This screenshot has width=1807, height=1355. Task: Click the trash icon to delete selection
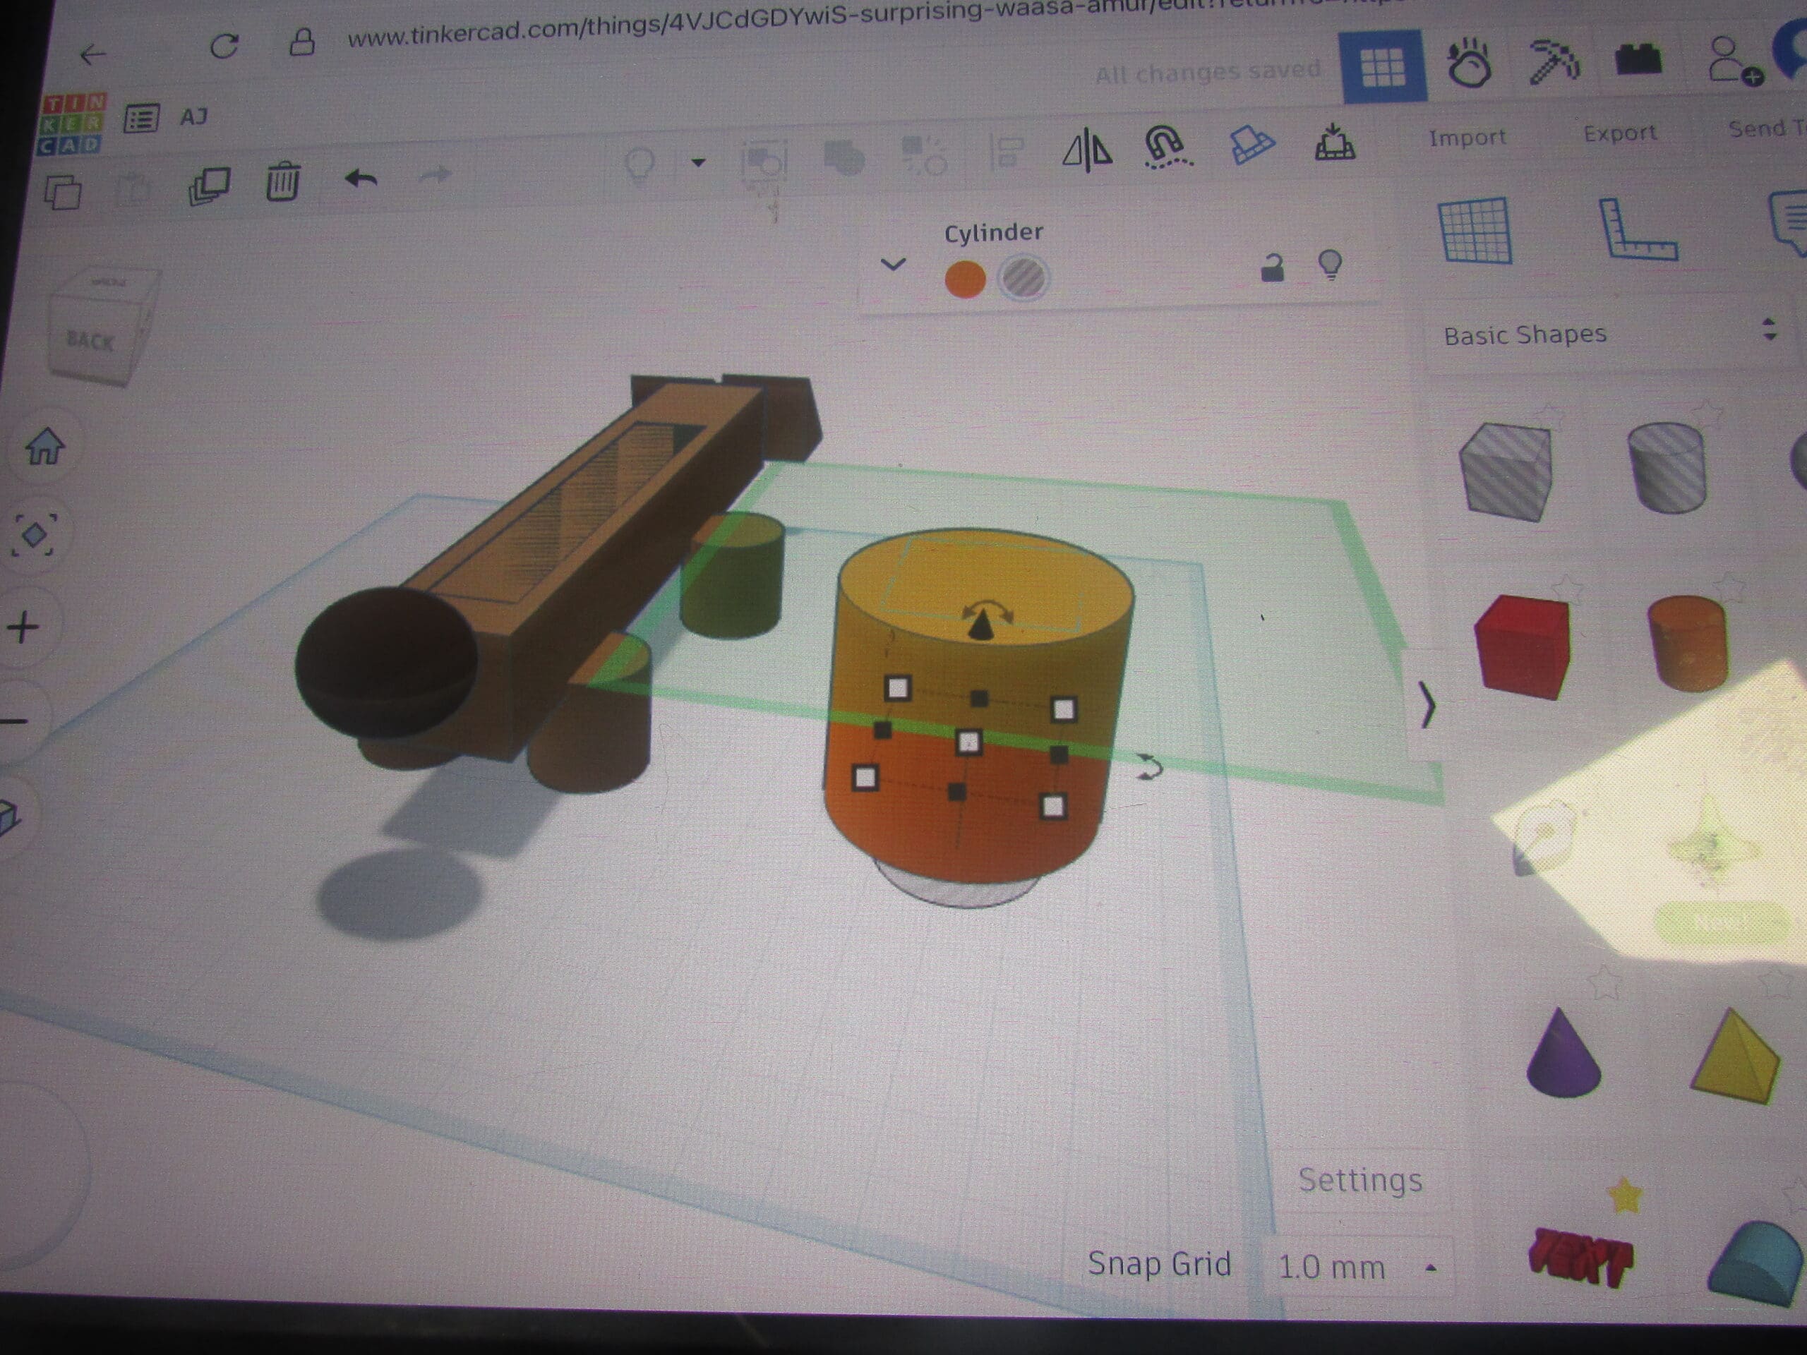pos(282,183)
